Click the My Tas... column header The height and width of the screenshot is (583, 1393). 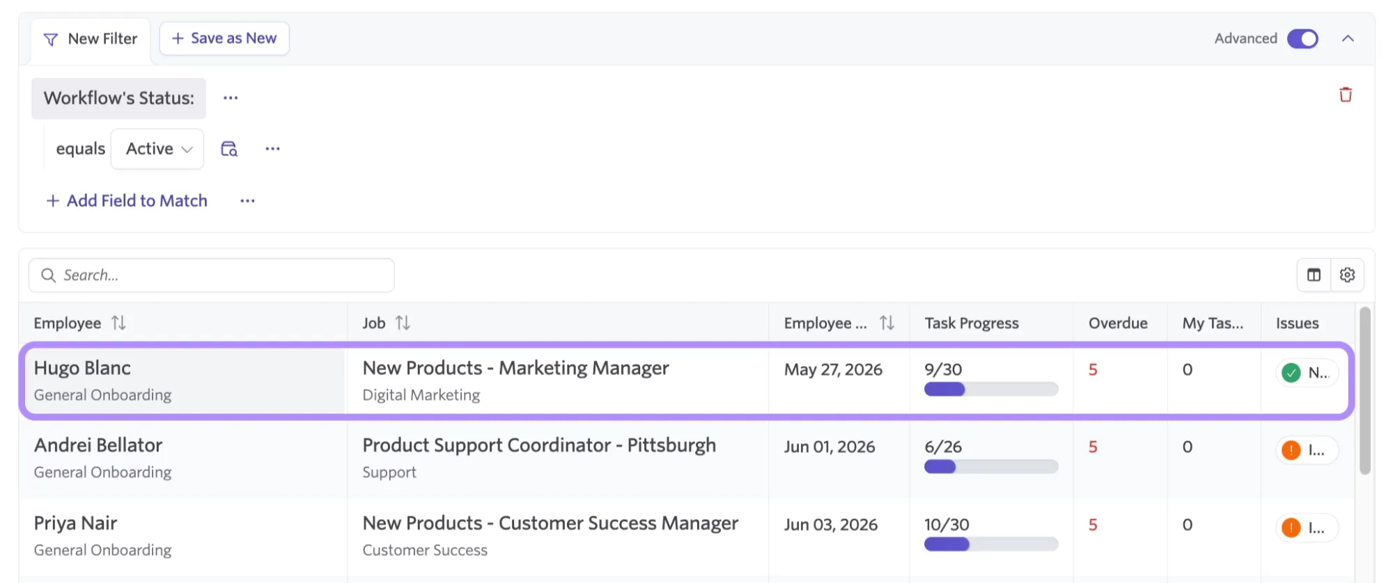tap(1213, 323)
